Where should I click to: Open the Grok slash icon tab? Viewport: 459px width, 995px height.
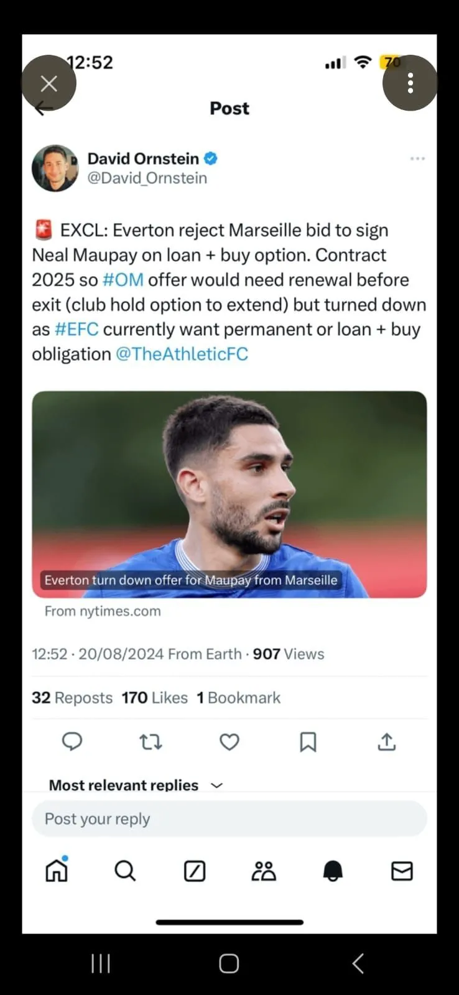(x=195, y=871)
